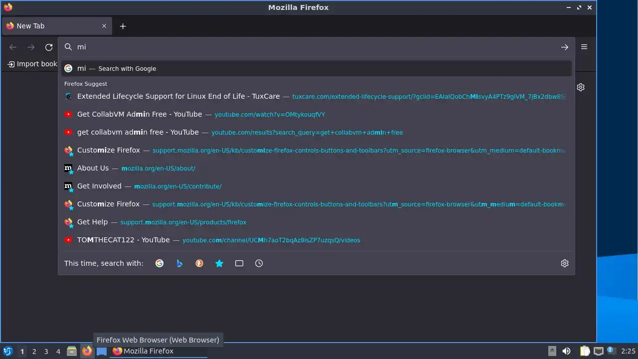Screen dimensions: 638x359
Task: Open the Get Involved mozilla.org suggestion
Action: click(317, 186)
